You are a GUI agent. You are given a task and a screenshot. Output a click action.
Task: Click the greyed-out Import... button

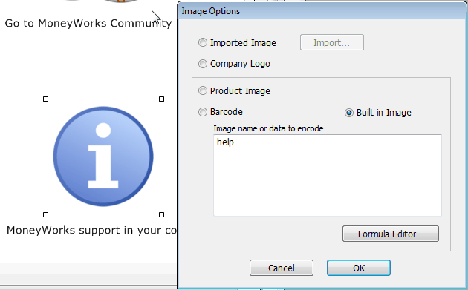coord(332,42)
